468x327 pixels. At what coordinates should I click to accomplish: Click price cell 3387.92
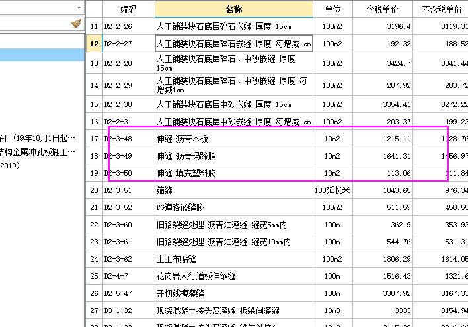click(x=382, y=293)
